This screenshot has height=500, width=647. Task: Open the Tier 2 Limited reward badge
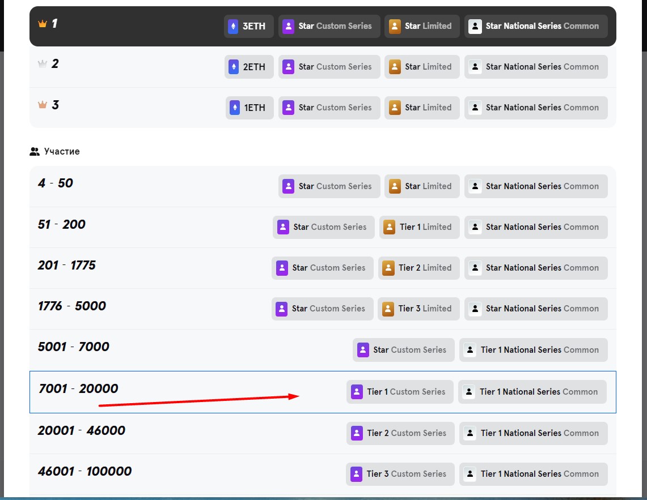tap(419, 268)
